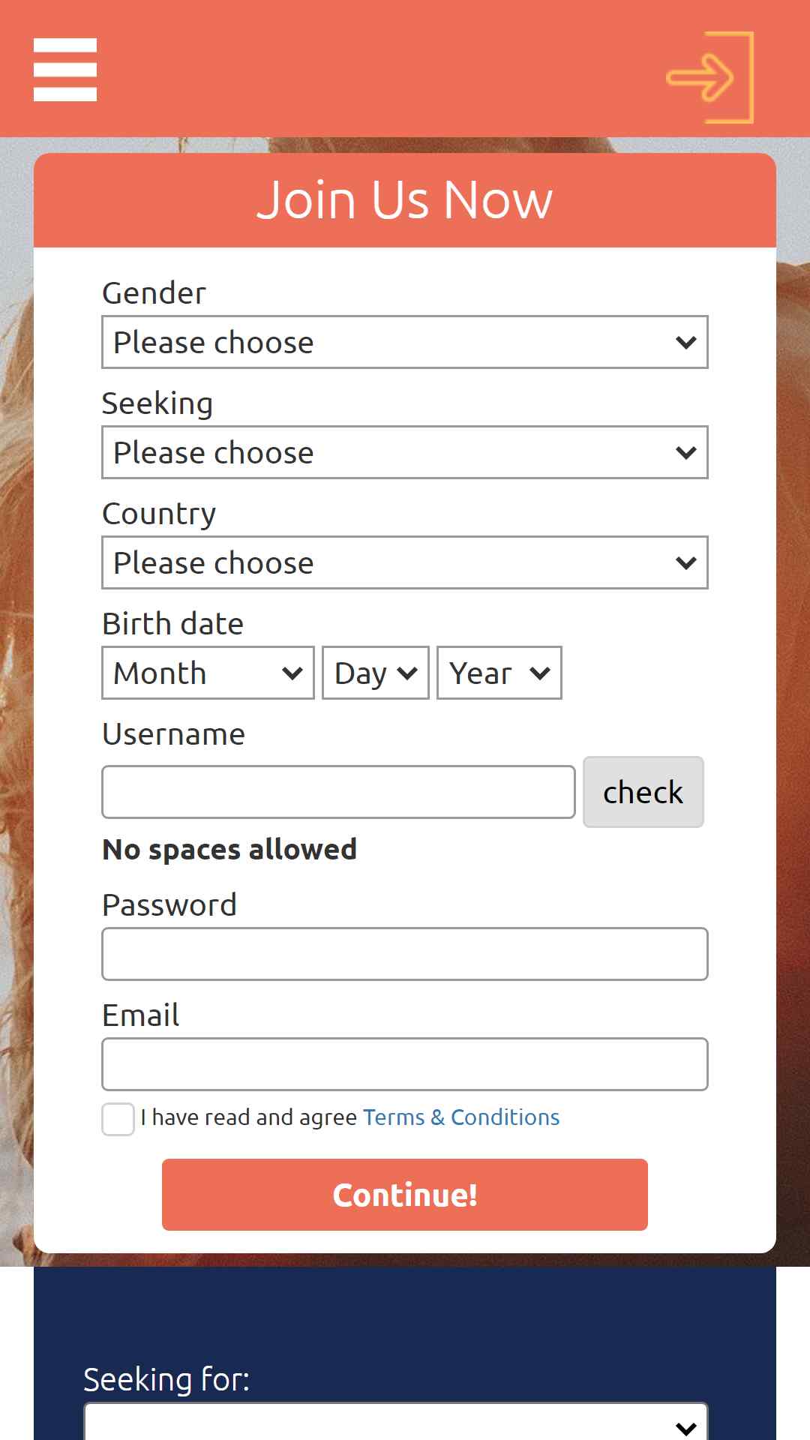Open the birth Day dropdown
The height and width of the screenshot is (1440, 810).
point(376,673)
